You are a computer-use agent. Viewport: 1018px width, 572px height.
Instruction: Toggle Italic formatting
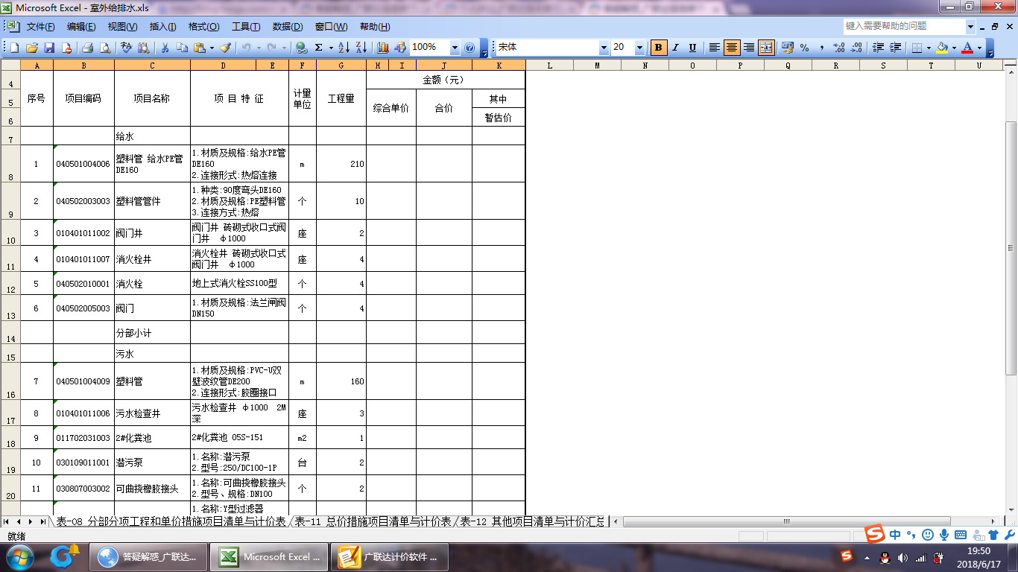point(676,47)
